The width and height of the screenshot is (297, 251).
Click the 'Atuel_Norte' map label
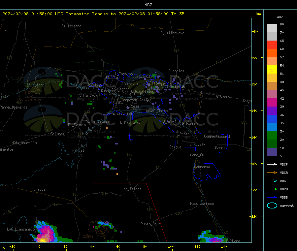[157, 111]
